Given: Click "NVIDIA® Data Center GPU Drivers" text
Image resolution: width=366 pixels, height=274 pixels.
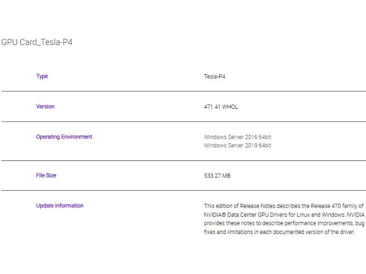Looking at the screenshot, I should pyautogui.click(x=248, y=215).
